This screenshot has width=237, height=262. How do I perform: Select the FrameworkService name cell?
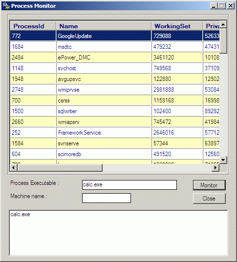[104, 133]
